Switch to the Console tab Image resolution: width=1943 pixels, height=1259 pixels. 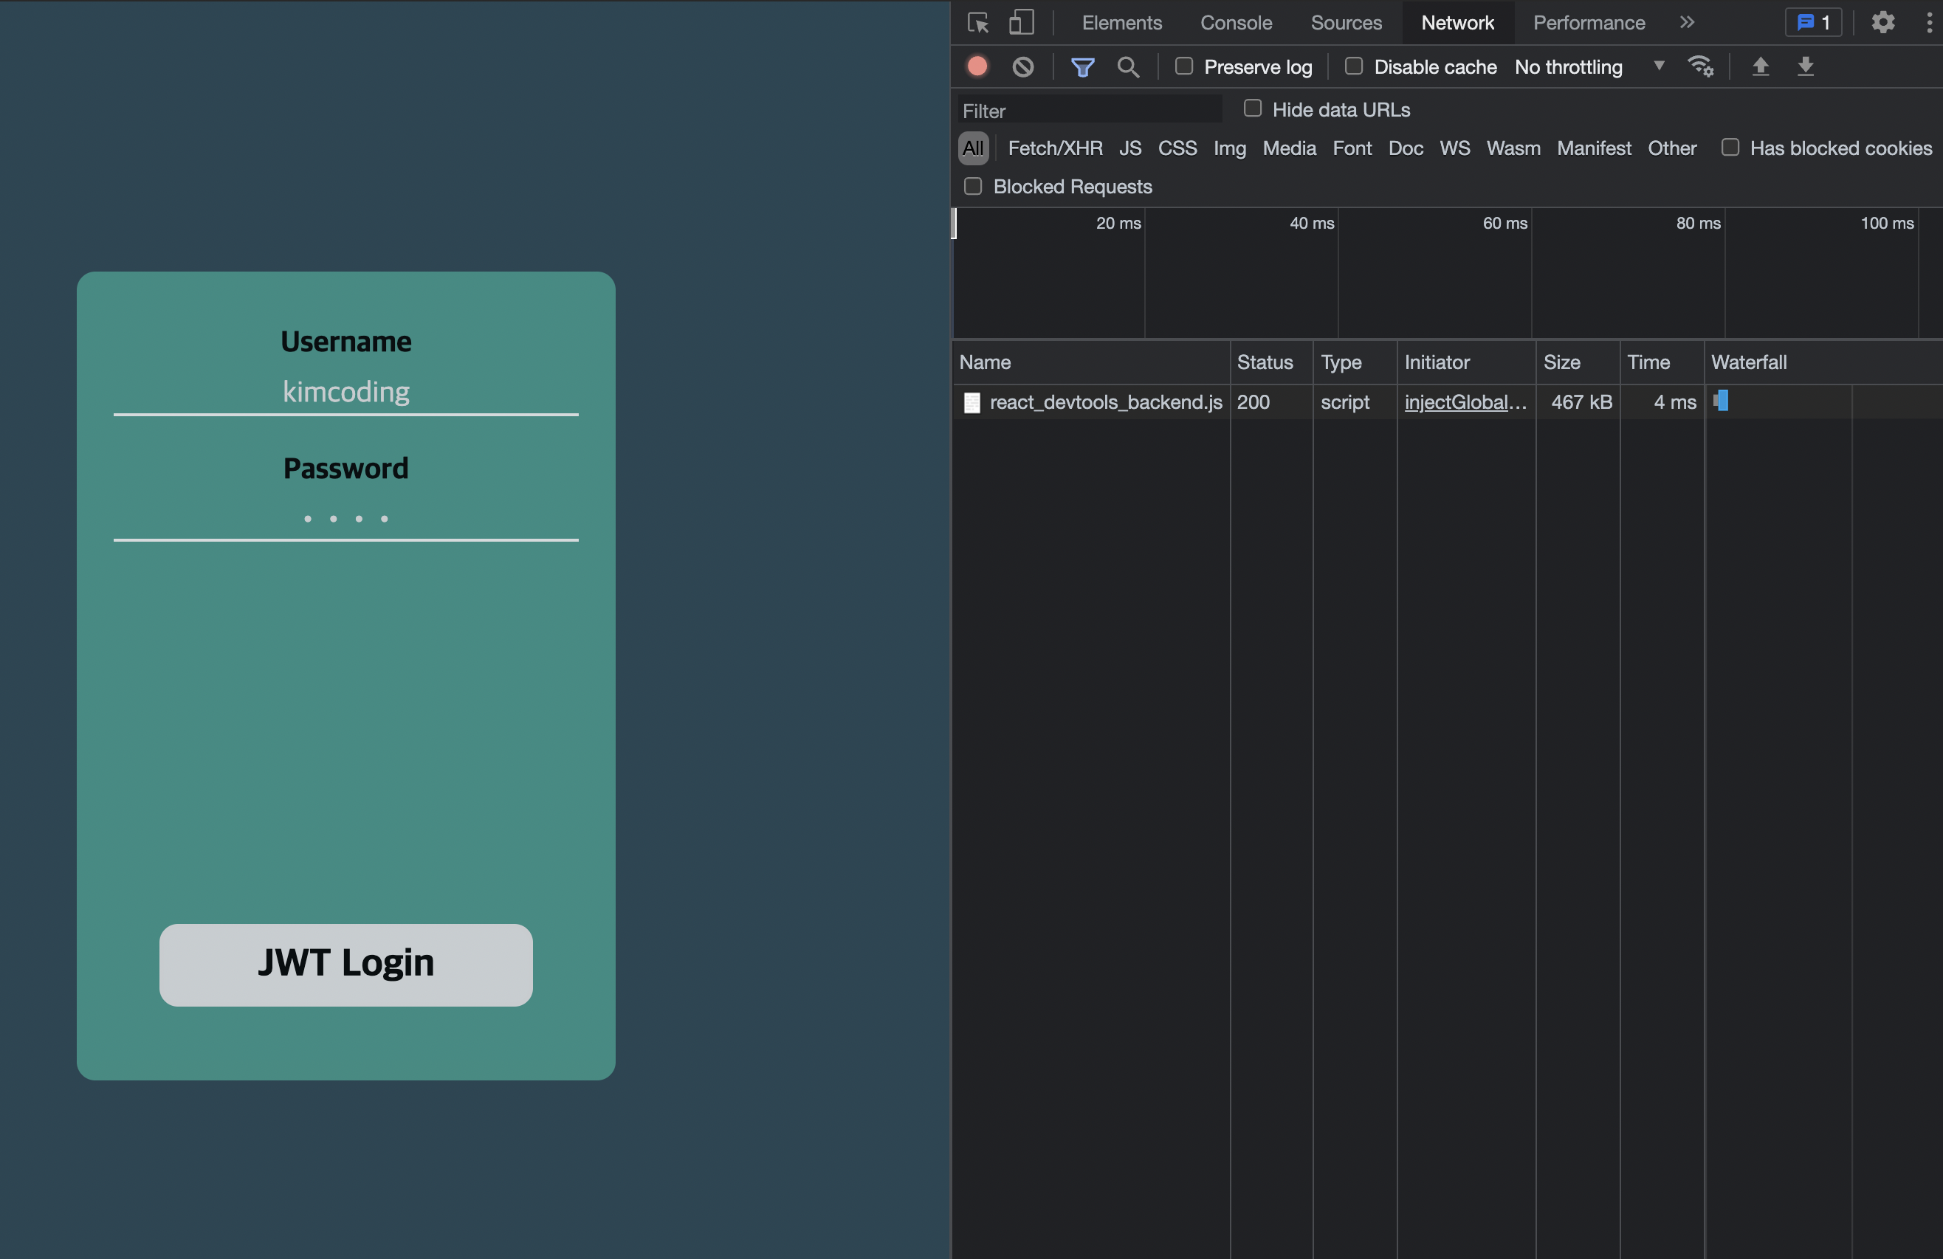tap(1235, 22)
